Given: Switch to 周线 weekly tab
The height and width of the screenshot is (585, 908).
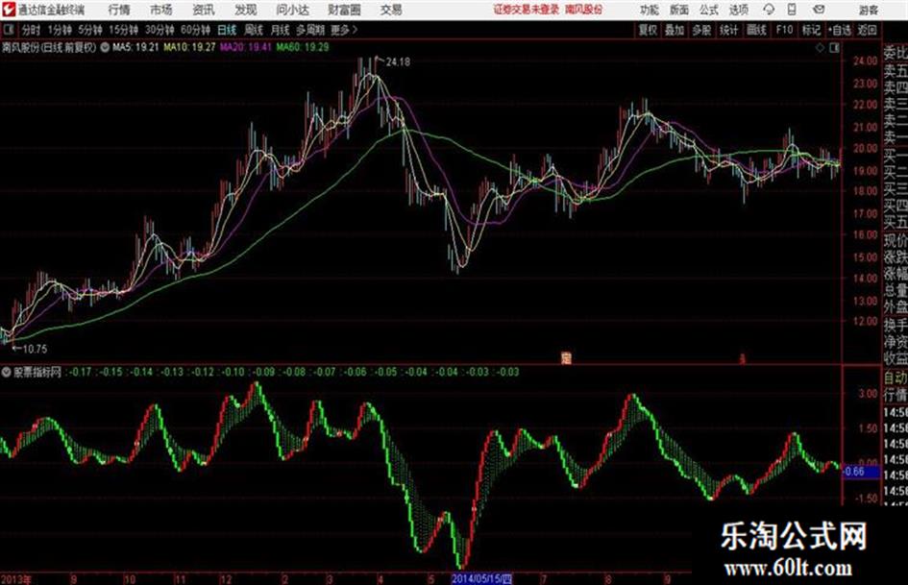Looking at the screenshot, I should (253, 30).
